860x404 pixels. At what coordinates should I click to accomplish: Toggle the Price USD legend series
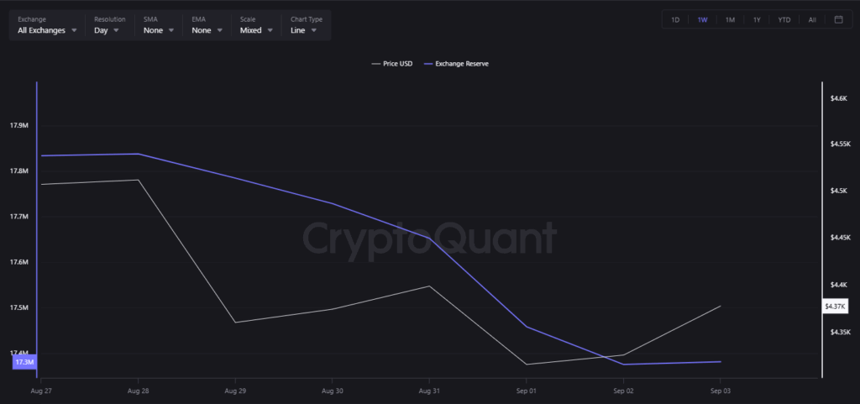click(x=392, y=63)
